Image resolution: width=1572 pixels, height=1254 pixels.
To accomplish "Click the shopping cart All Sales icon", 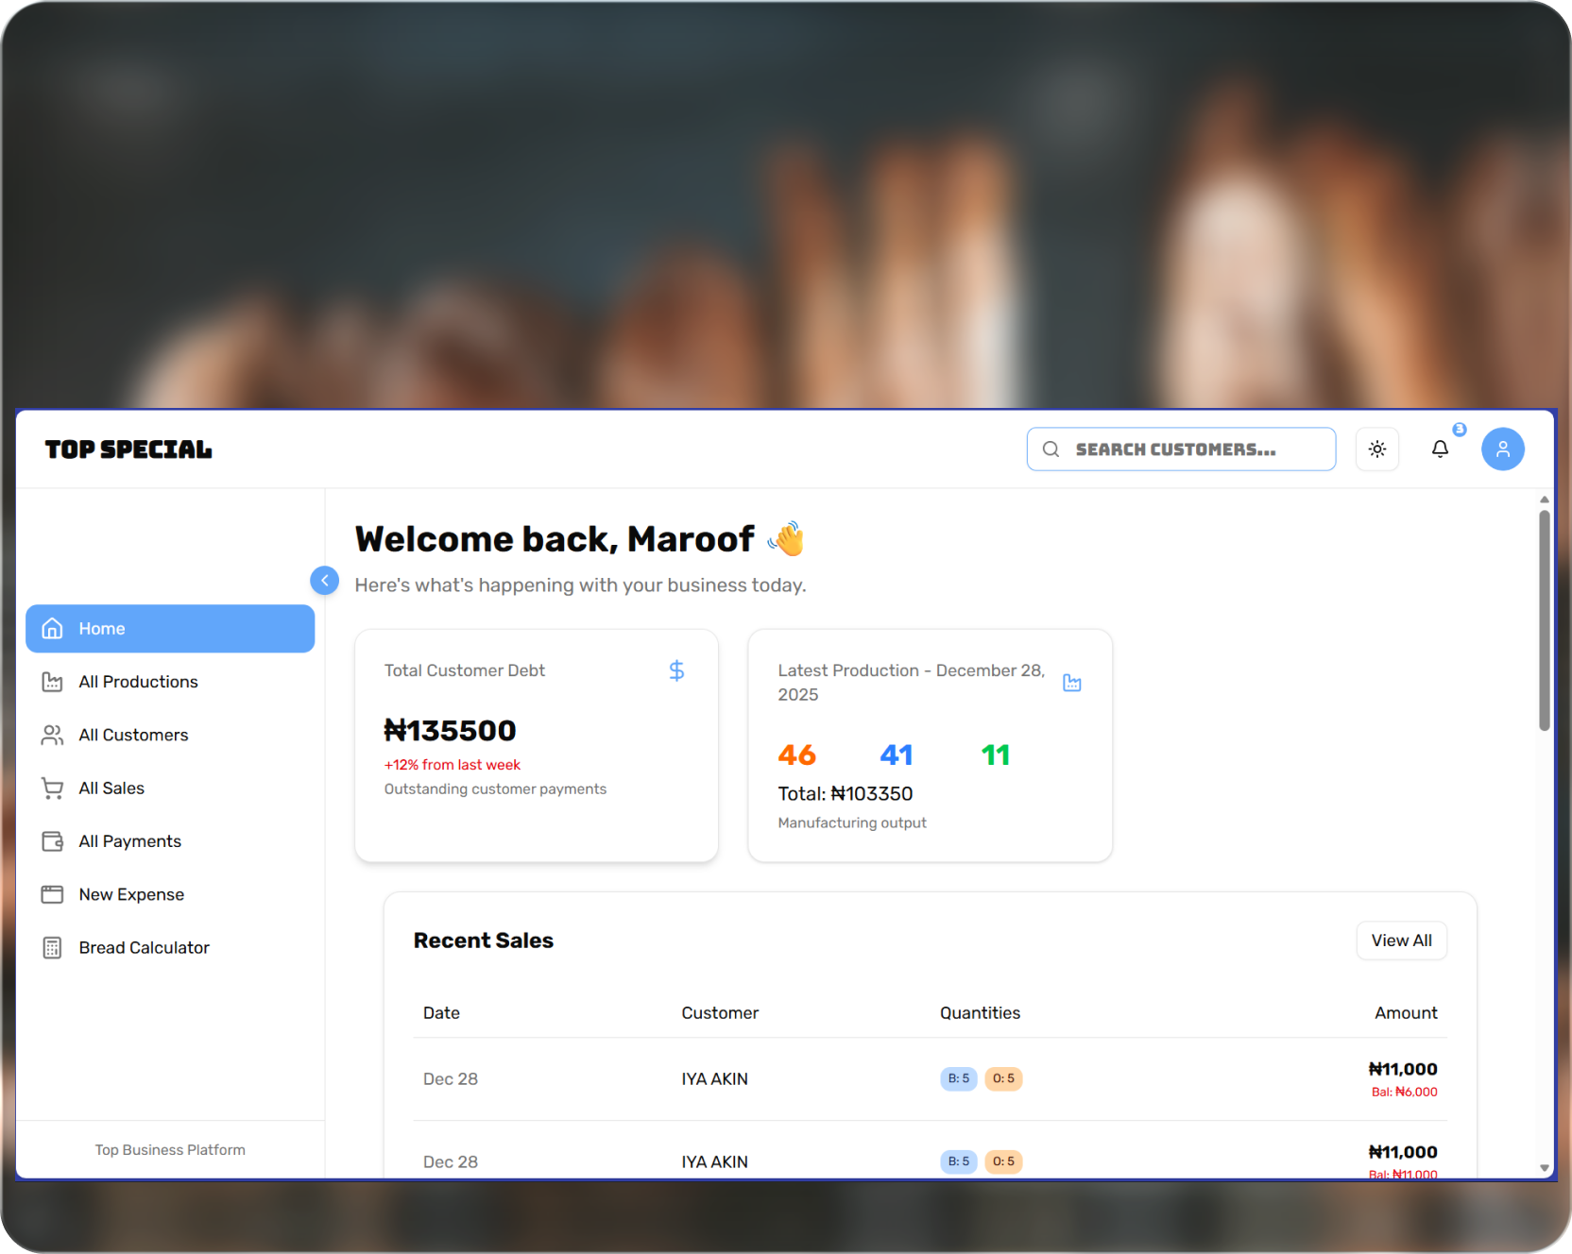I will 53,788.
